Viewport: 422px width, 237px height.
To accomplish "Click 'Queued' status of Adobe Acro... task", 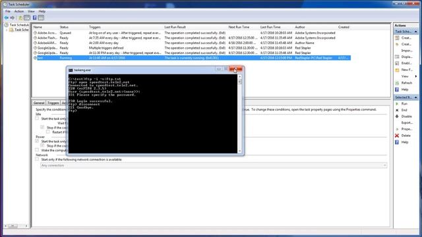I will click(65, 33).
